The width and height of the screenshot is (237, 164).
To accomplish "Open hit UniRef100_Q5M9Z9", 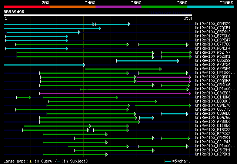I will 213,24.
